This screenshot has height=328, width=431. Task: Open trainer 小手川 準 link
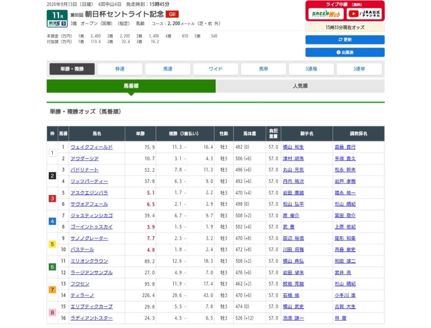345,295
